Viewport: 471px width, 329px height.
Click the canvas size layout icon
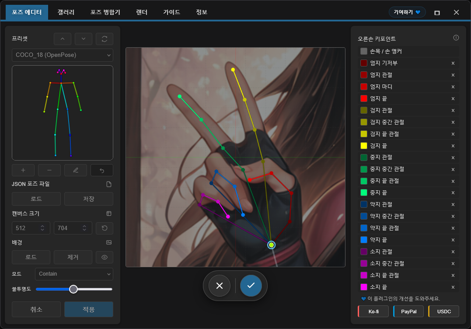point(109,213)
